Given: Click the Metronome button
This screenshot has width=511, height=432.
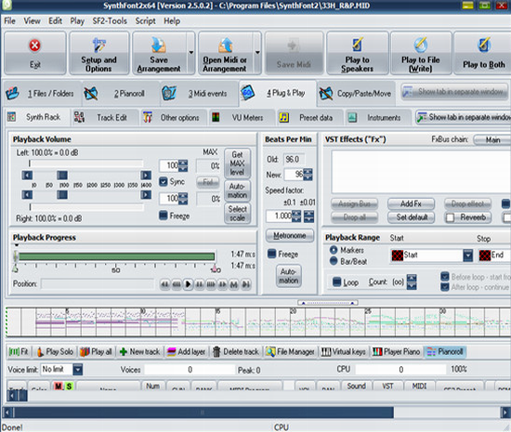Looking at the screenshot, I should 290,235.
